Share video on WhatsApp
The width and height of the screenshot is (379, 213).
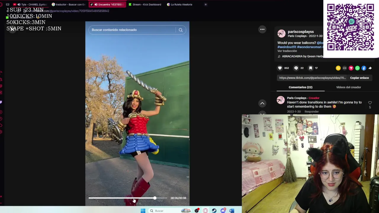[x=357, y=68]
